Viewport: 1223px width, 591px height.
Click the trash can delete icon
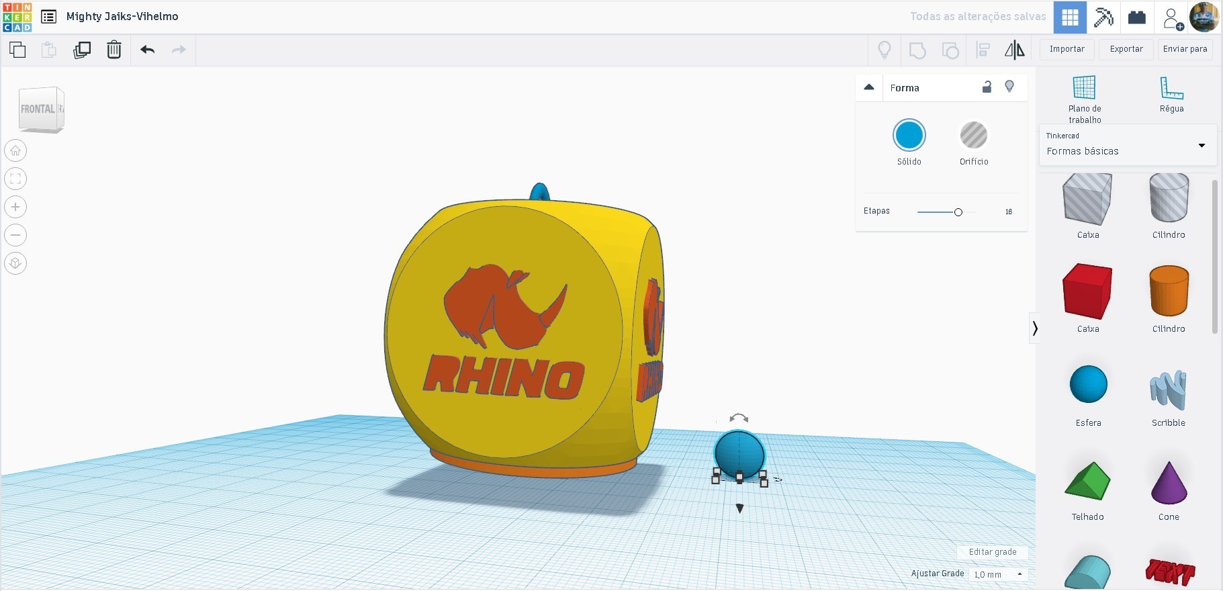tap(114, 50)
